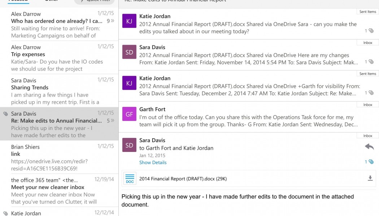
Task: Click the attachment paperclip on Garth-visibility message
Action: point(371,93)
